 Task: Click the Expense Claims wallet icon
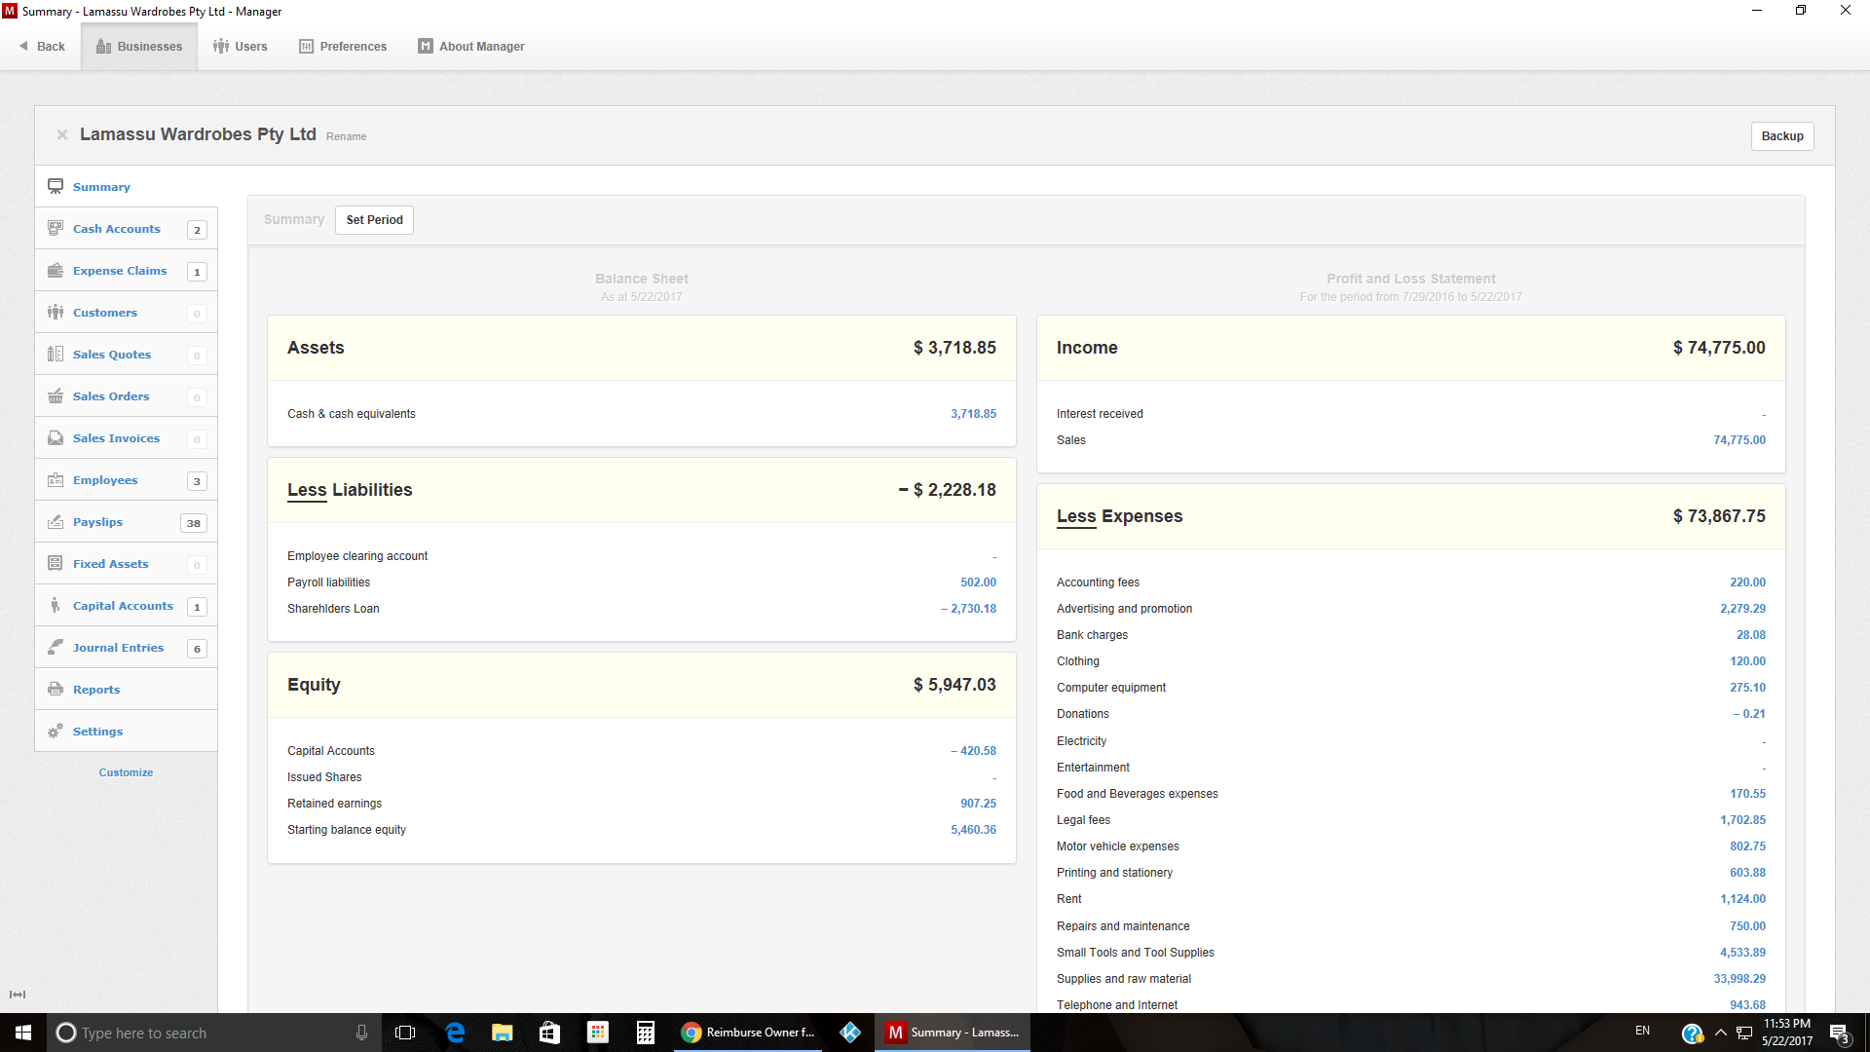pos(56,270)
